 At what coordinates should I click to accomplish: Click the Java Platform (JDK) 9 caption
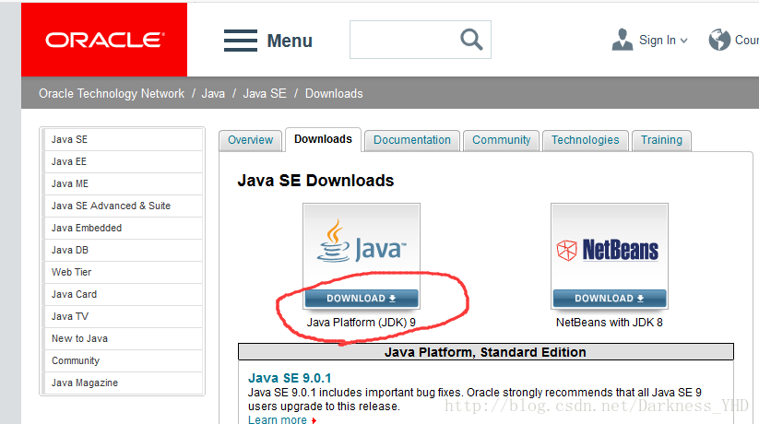coord(362,323)
